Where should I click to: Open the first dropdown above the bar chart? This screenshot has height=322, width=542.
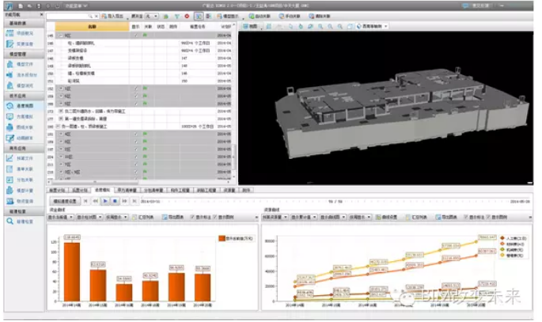(x=60, y=217)
